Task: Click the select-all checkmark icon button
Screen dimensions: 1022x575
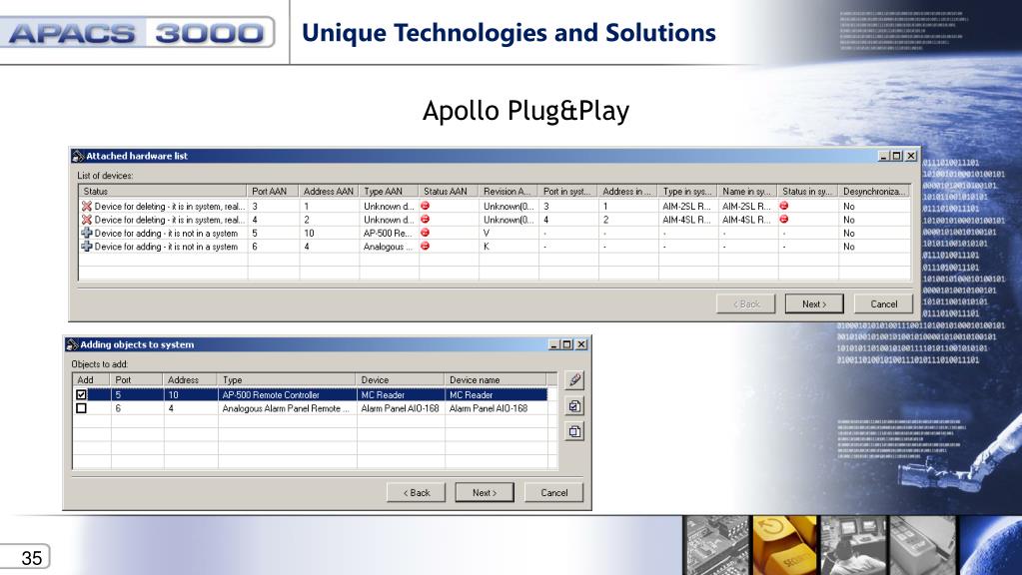Action: (574, 406)
